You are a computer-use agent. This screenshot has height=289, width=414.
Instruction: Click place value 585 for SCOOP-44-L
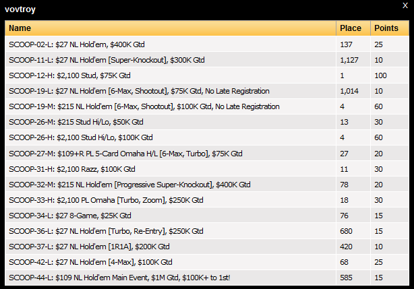point(346,278)
